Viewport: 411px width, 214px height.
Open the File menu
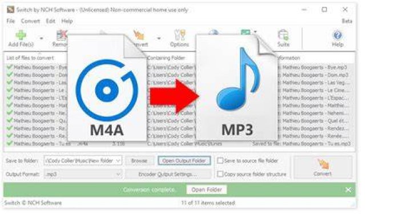tap(10, 21)
